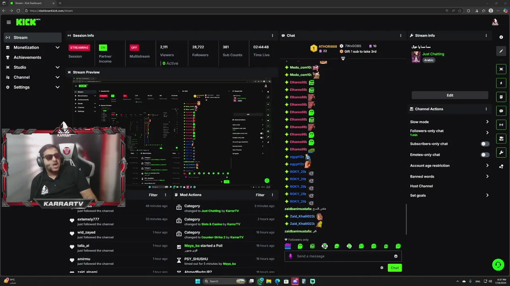Toggle the Multistream OFF badge
The width and height of the screenshot is (510, 286).
(x=134, y=48)
